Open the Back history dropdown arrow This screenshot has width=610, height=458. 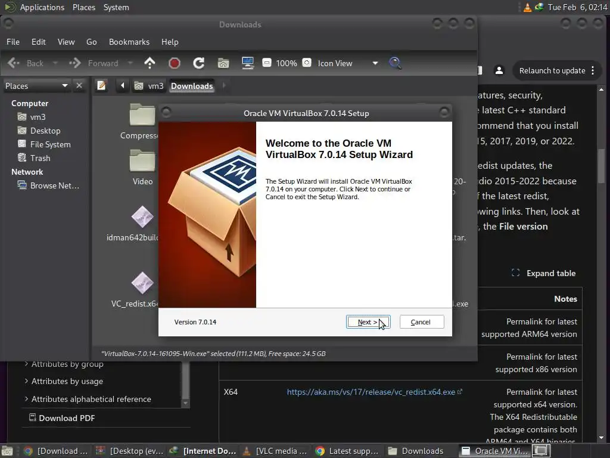(x=55, y=63)
